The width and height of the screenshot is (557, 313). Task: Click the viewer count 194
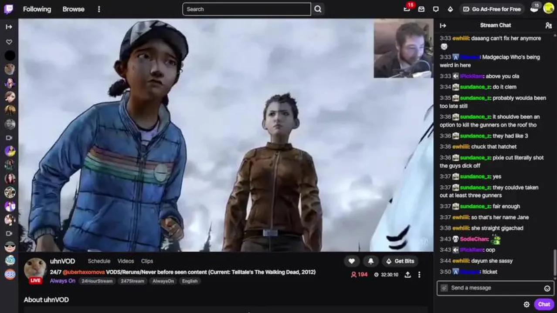pyautogui.click(x=359, y=275)
